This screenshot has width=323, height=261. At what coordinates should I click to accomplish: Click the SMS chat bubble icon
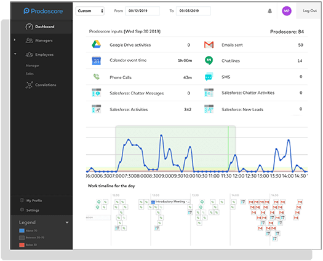tap(209, 77)
